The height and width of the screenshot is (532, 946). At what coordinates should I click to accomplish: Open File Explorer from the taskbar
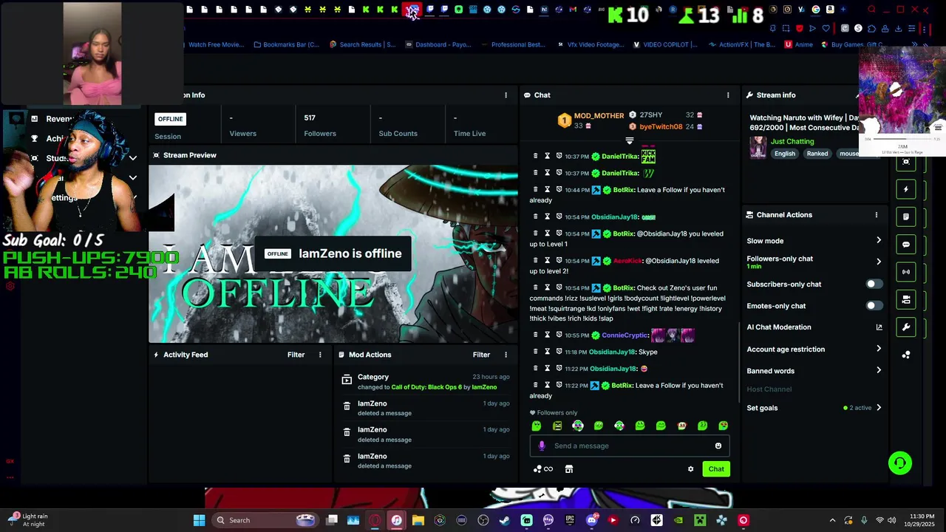point(418,520)
